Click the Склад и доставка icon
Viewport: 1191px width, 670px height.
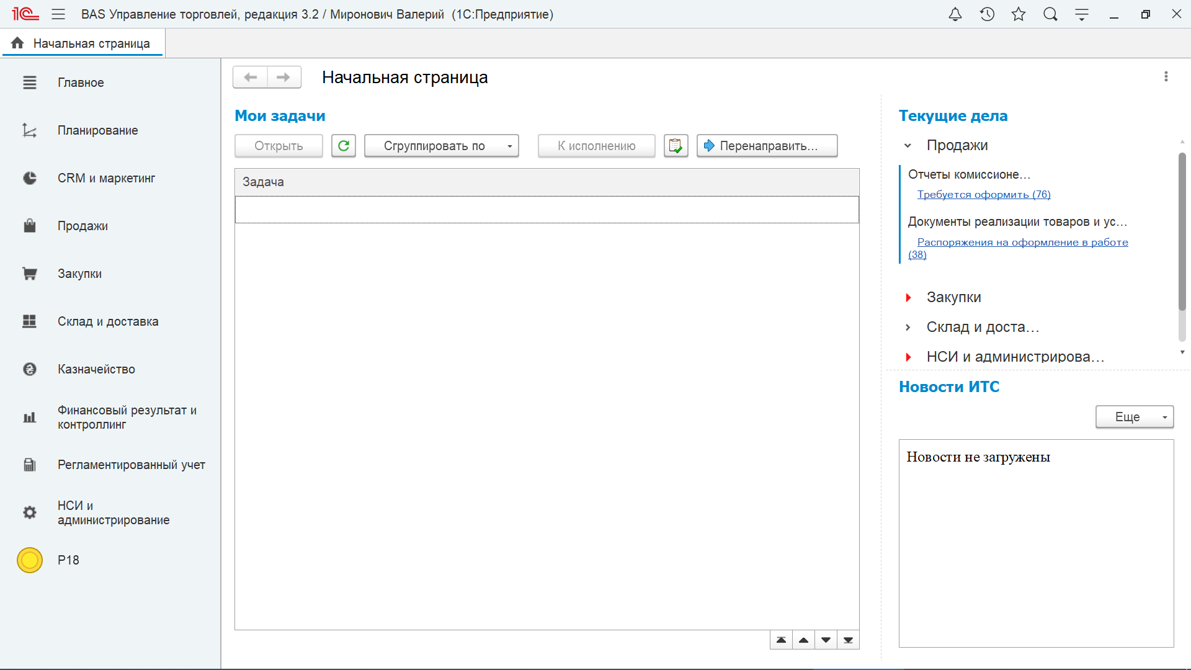30,321
